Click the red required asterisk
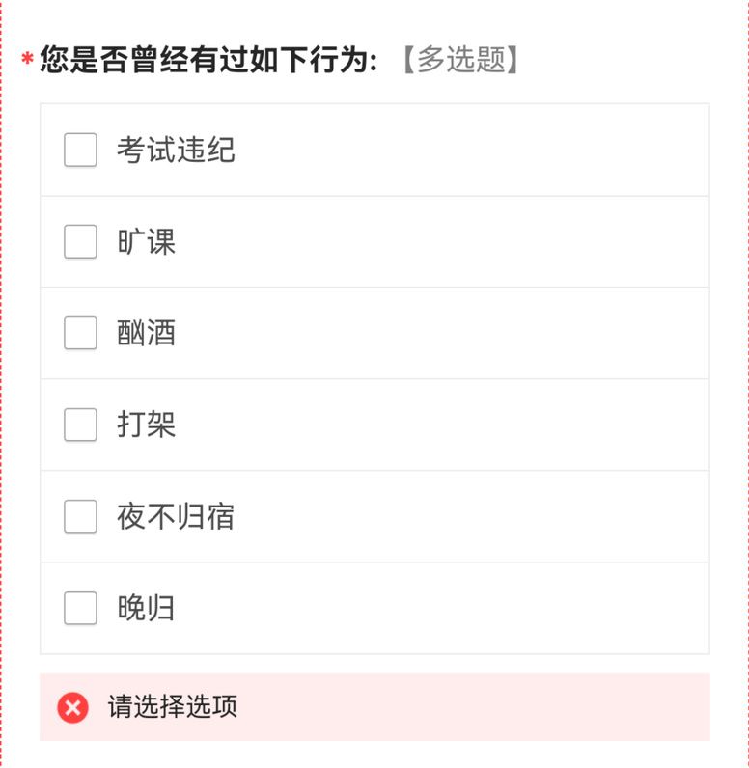 click(x=27, y=62)
